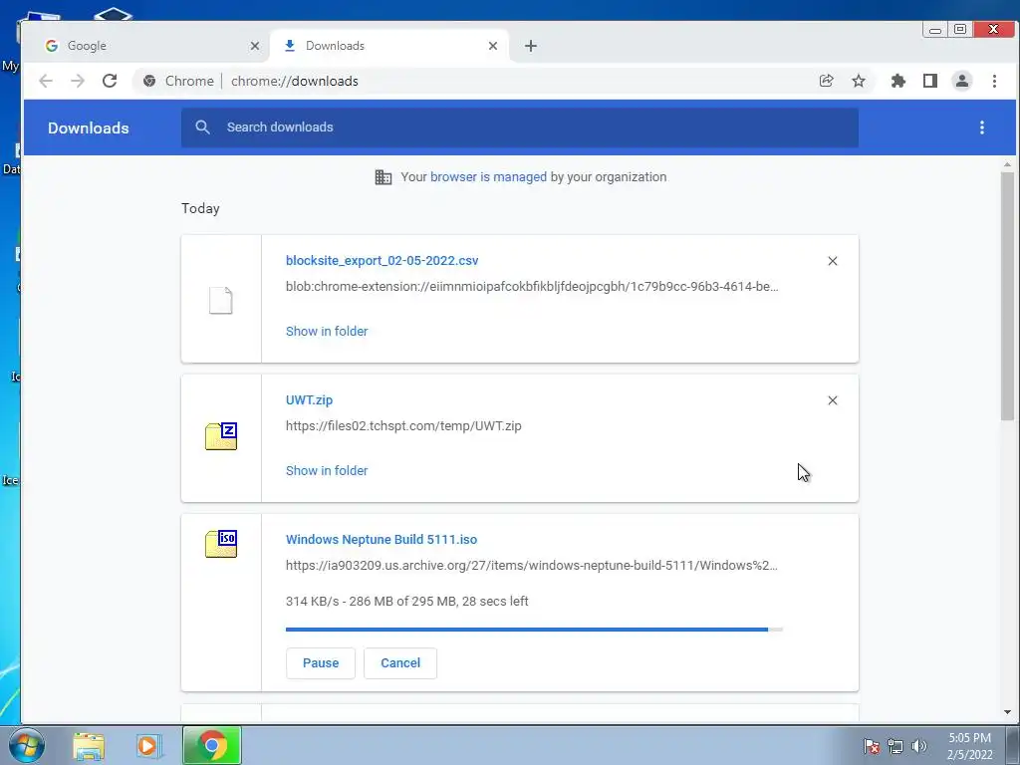The height and width of the screenshot is (765, 1020).
Task: Pause the Windows Neptune download
Action: pyautogui.click(x=321, y=662)
